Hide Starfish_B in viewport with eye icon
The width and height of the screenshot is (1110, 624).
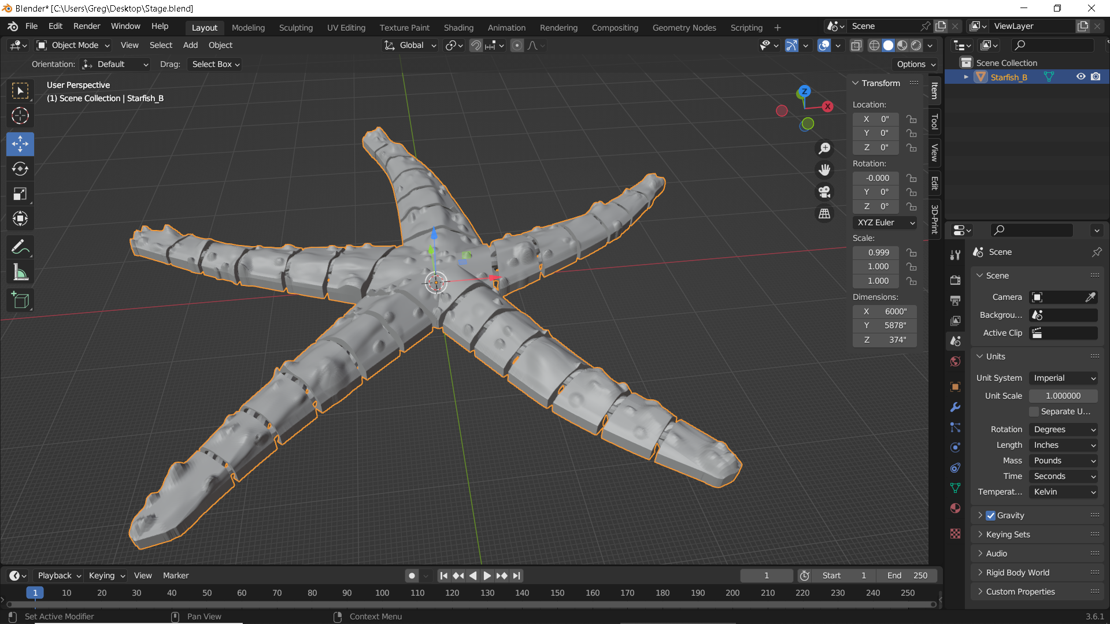(x=1081, y=77)
